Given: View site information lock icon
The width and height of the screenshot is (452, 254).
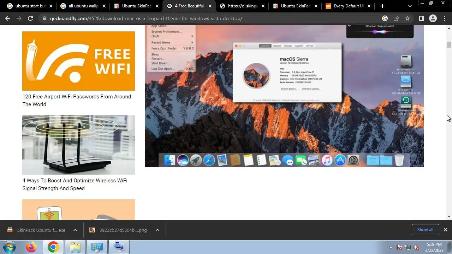Looking at the screenshot, I should click(44, 18).
